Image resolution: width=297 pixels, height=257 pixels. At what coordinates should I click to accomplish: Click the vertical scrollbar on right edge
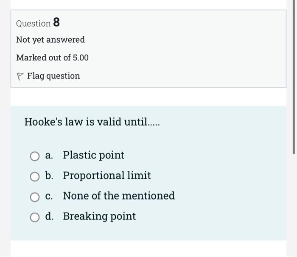294,85
